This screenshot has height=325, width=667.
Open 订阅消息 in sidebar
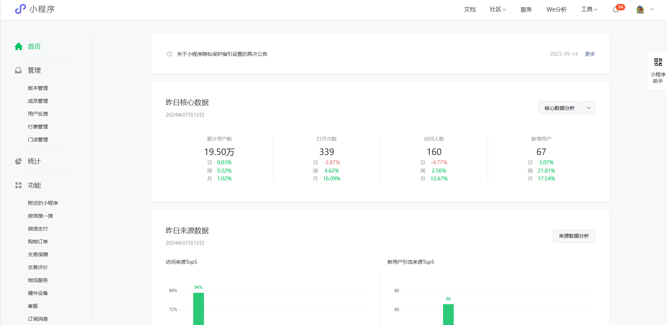tap(38, 319)
